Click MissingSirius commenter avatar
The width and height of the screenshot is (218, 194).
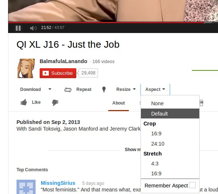pos(26,187)
